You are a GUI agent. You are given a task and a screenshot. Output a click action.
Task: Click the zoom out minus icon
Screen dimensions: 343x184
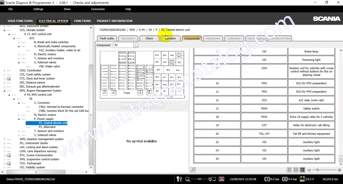coord(309,170)
